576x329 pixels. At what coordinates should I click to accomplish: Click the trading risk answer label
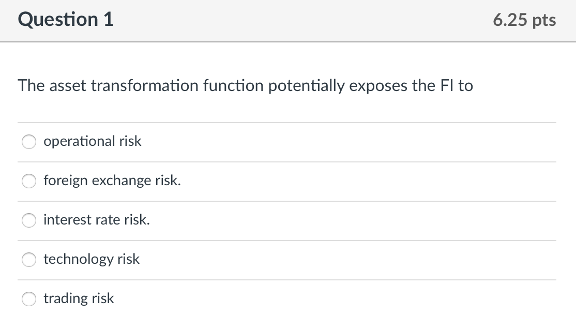79,298
